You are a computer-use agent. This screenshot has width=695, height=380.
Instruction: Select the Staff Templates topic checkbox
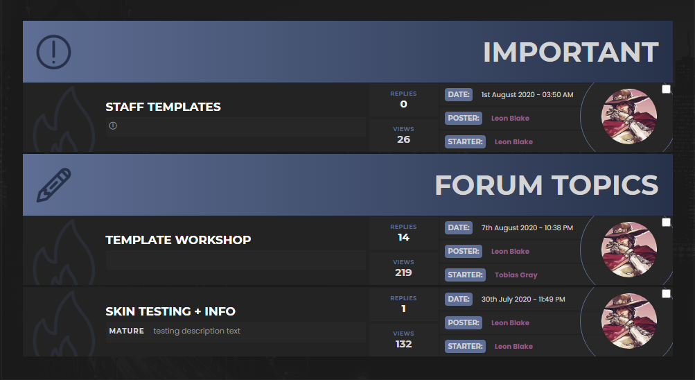coord(666,89)
